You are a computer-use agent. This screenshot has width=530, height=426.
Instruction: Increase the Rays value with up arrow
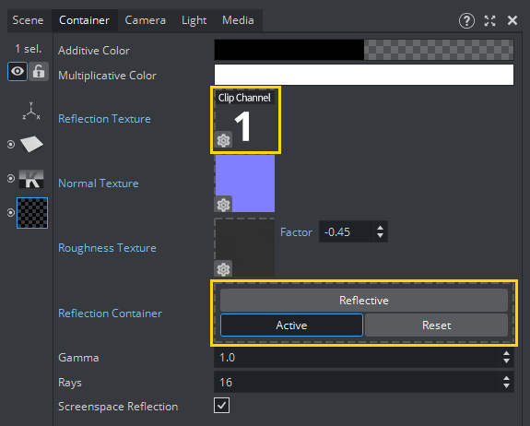506,378
